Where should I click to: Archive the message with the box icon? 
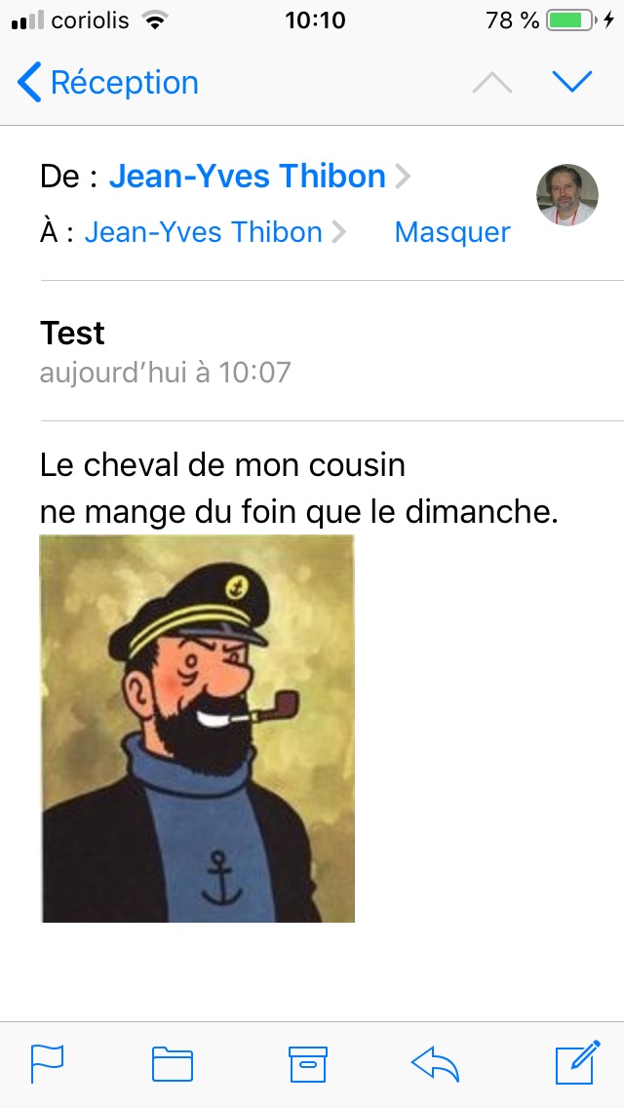pyautogui.click(x=308, y=1063)
